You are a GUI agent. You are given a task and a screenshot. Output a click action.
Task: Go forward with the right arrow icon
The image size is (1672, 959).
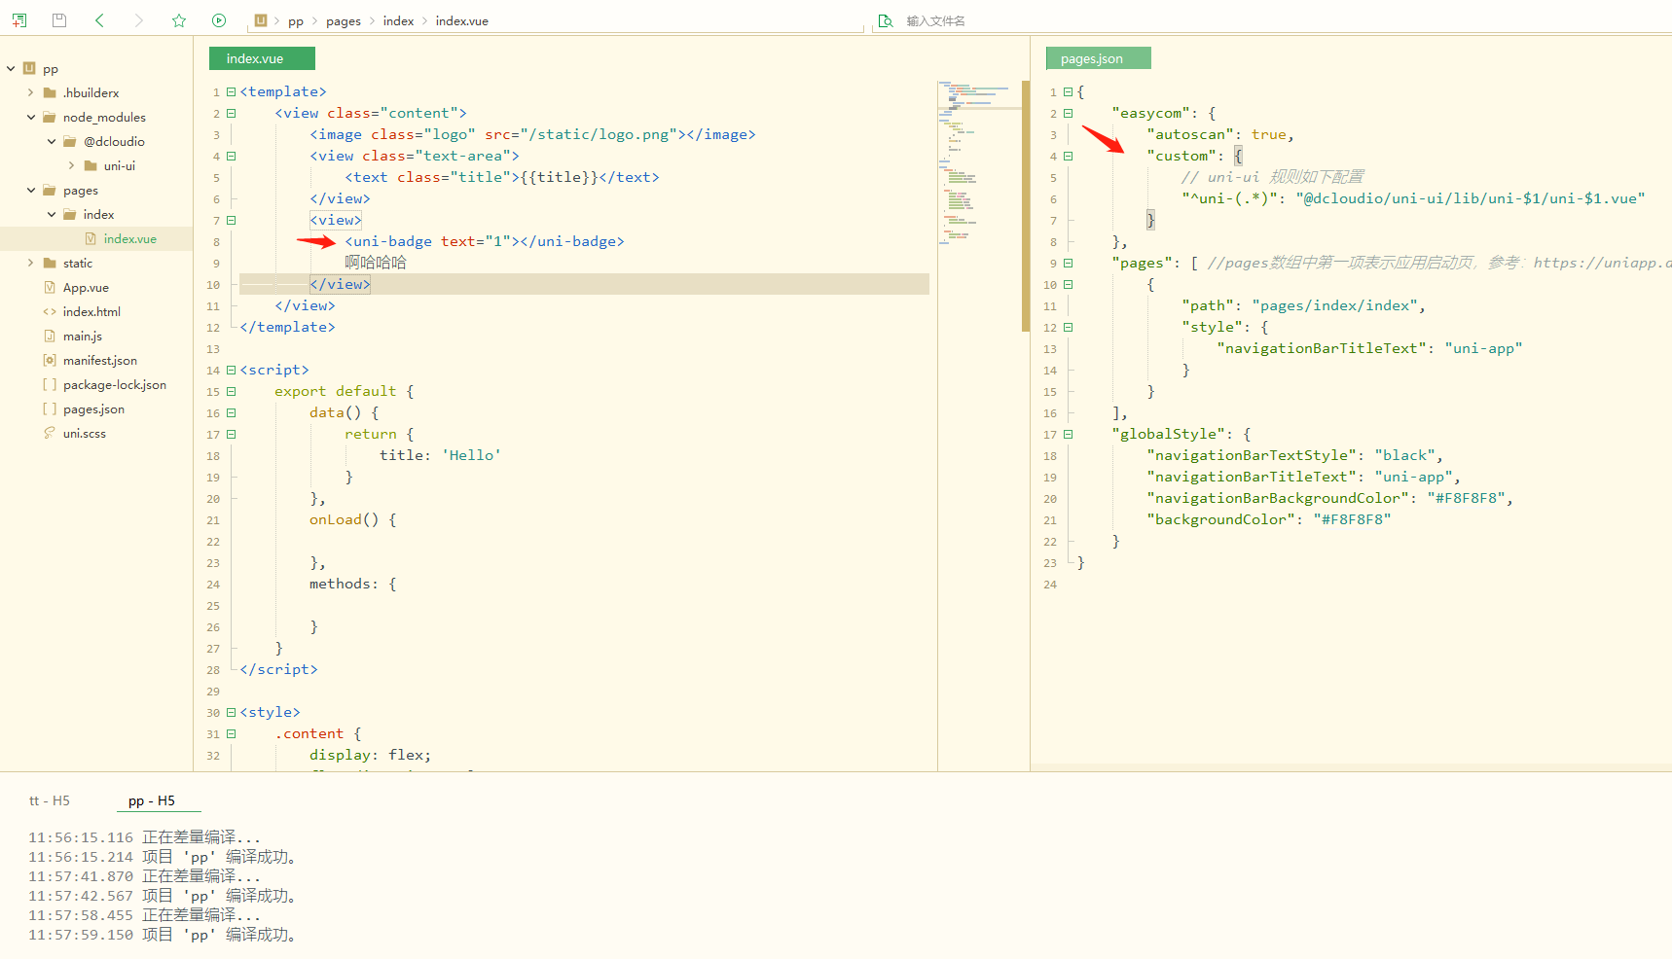pos(139,20)
